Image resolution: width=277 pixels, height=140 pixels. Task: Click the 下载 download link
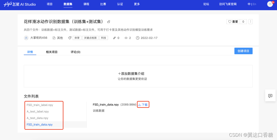[144, 105]
